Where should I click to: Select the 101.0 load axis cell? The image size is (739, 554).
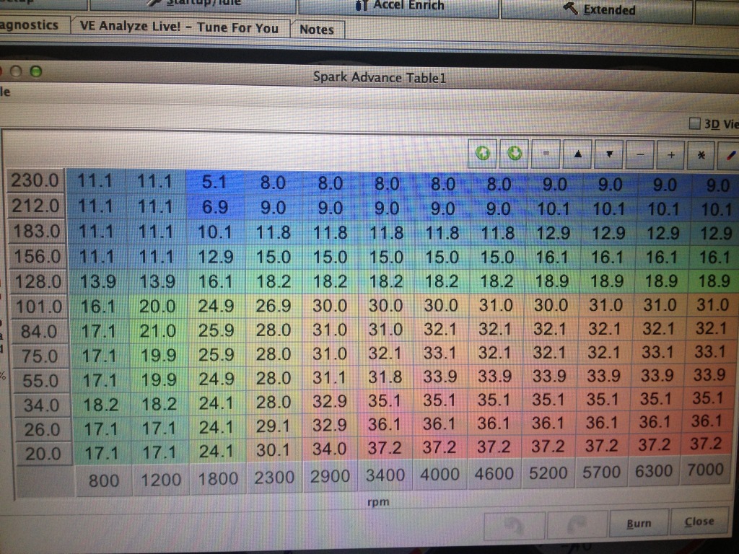pos(40,307)
